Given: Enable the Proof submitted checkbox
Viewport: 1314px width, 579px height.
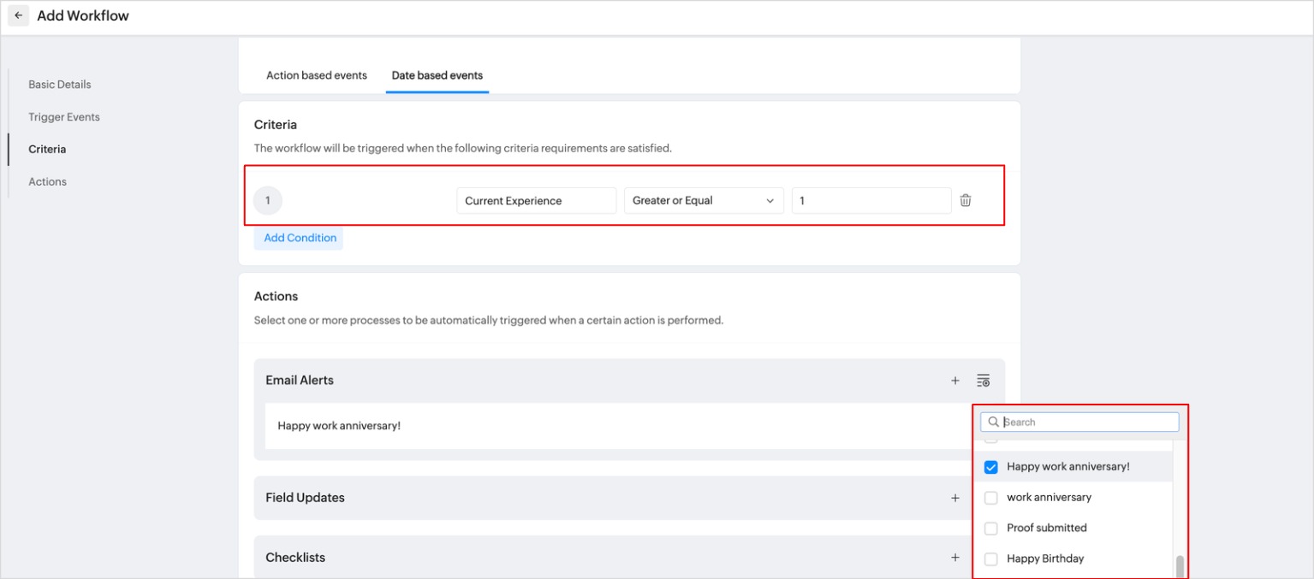Looking at the screenshot, I should [991, 529].
